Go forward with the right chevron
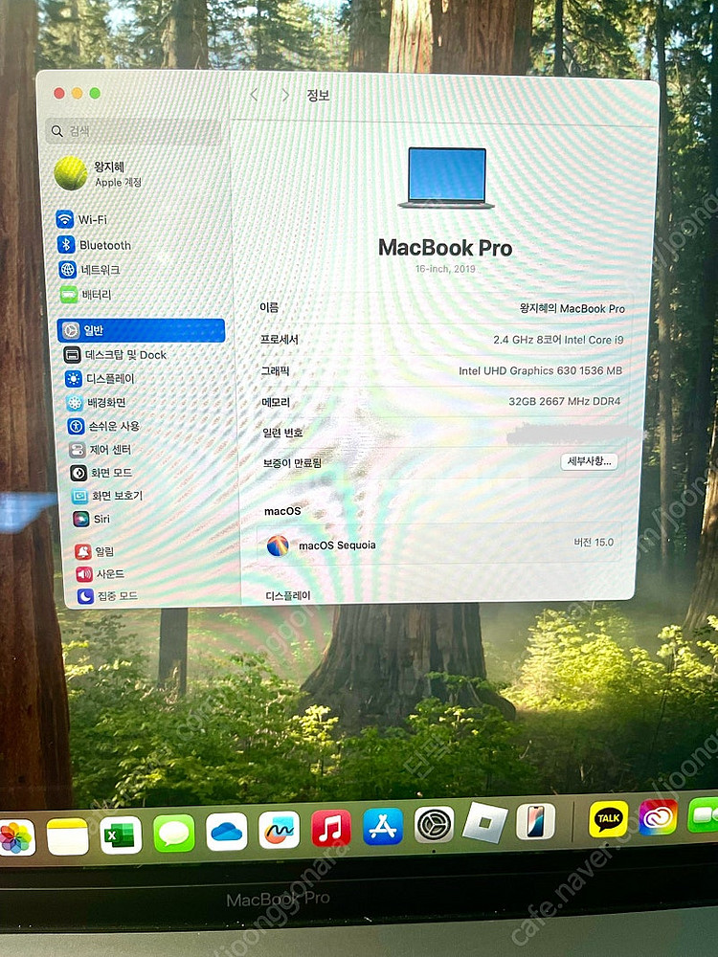 285,95
